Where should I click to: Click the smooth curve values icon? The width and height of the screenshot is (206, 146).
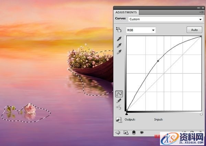[119, 107]
